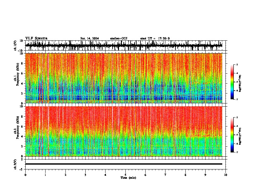
Task: Select the date text "Jan. 14, 2024"
Action: (x=89, y=38)
